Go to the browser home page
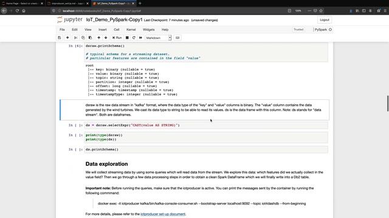 [24, 11]
